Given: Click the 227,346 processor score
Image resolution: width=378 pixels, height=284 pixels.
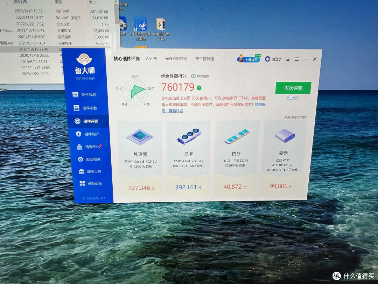Looking at the screenshot, I should (141, 188).
